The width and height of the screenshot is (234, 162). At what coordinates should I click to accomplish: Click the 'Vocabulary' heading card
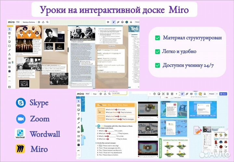click(x=111, y=46)
